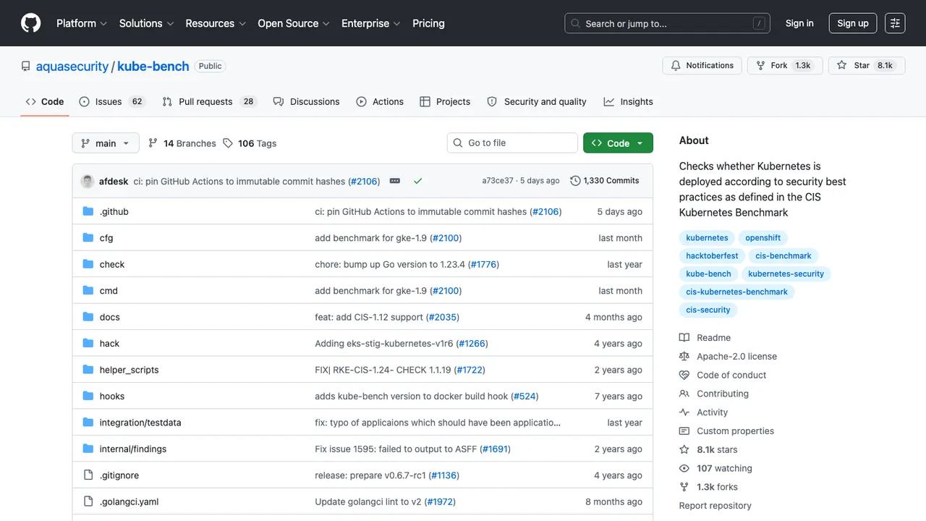Expand the Resources menu
Viewport: 926px width, 521px height.
pyautogui.click(x=216, y=23)
